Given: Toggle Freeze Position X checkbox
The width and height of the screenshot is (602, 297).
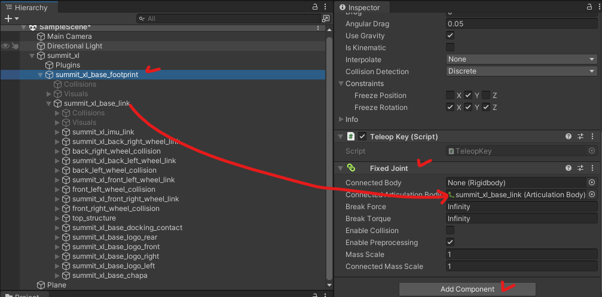Looking at the screenshot, I should [x=450, y=95].
